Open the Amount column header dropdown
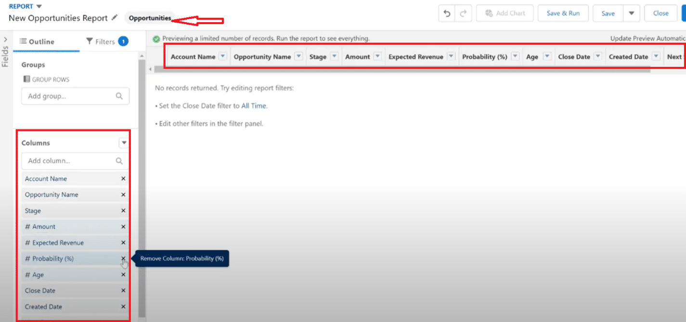 [x=377, y=56]
